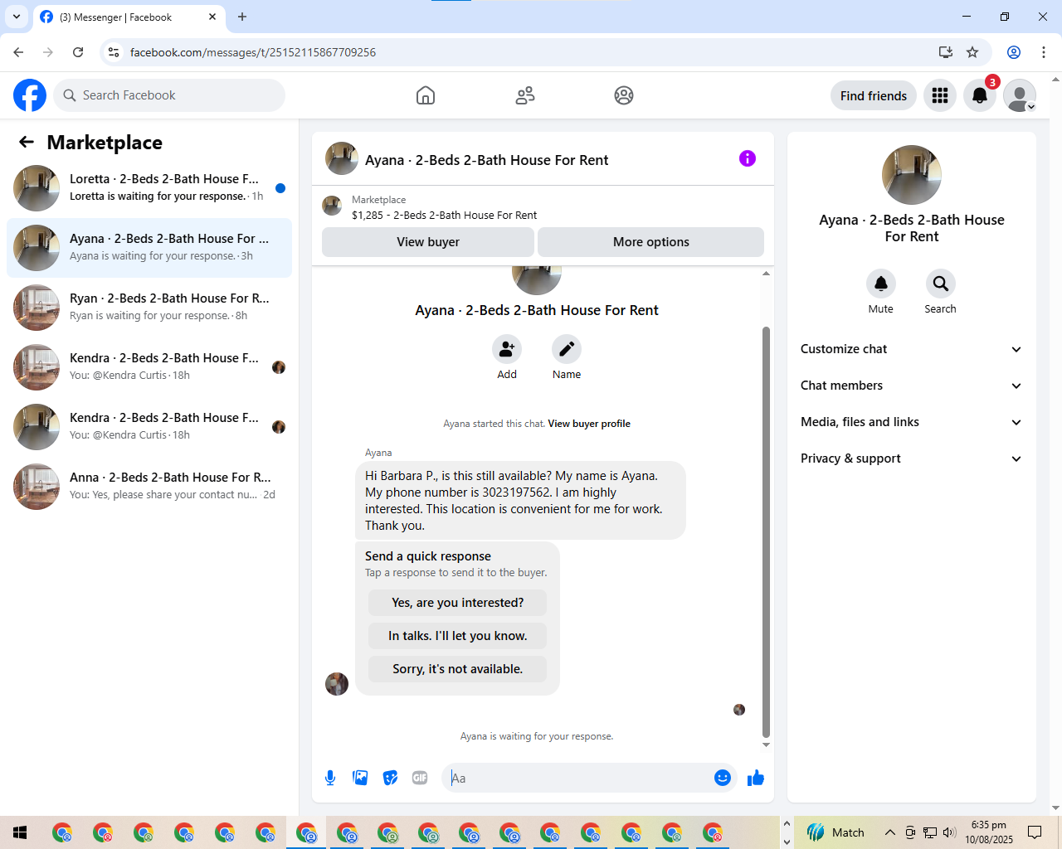Viewport: 1062px width, 849px height.
Task: Open a new browser tab
Action: (x=242, y=17)
